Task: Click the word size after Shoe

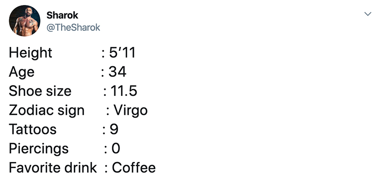Action: (59, 91)
